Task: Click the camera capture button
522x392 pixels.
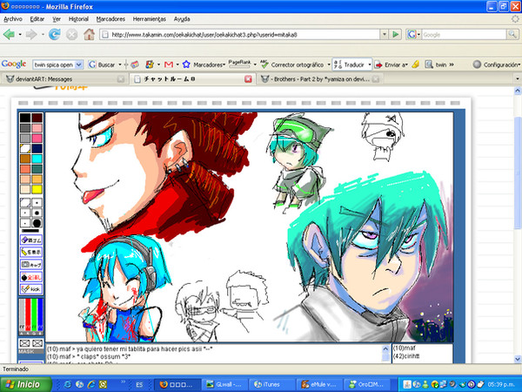Action: (x=31, y=264)
